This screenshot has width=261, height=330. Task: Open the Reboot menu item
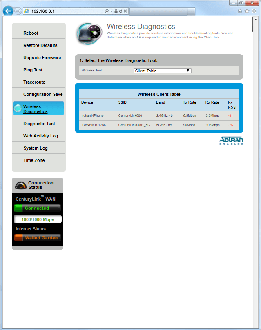click(x=31, y=33)
